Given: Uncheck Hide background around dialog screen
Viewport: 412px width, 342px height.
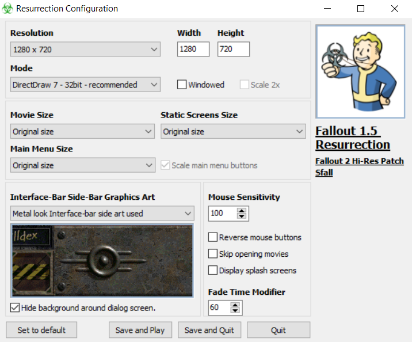Looking at the screenshot, I should 15,307.
